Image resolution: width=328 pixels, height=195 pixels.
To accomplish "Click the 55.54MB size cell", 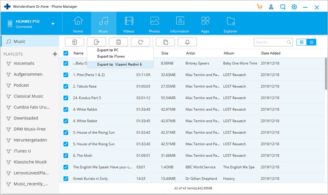I will click(x=168, y=98).
